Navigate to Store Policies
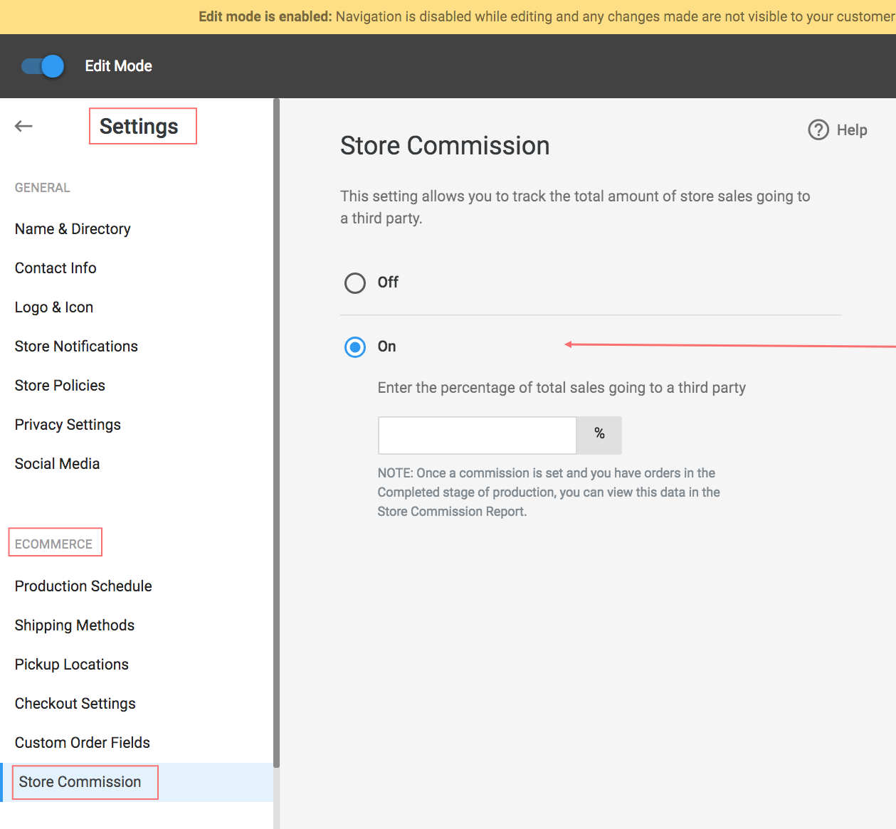 point(60,386)
